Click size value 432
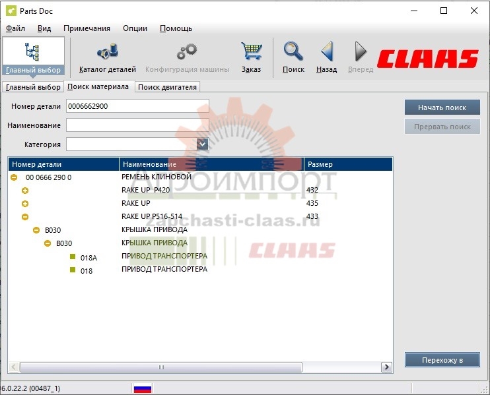 [312, 190]
